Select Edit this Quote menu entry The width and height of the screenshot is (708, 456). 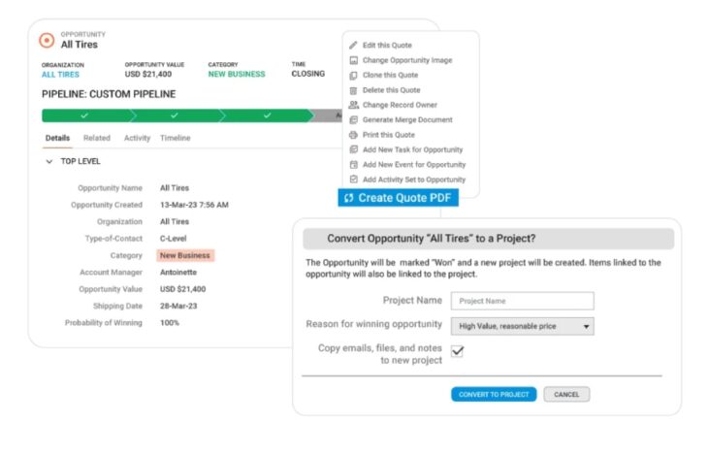pyautogui.click(x=387, y=46)
